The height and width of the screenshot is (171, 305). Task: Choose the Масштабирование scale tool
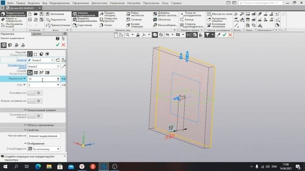[x=165, y=25]
